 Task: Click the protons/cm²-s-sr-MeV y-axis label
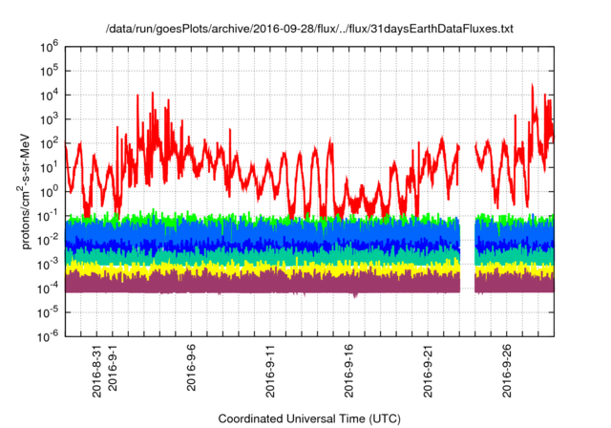[29, 190]
